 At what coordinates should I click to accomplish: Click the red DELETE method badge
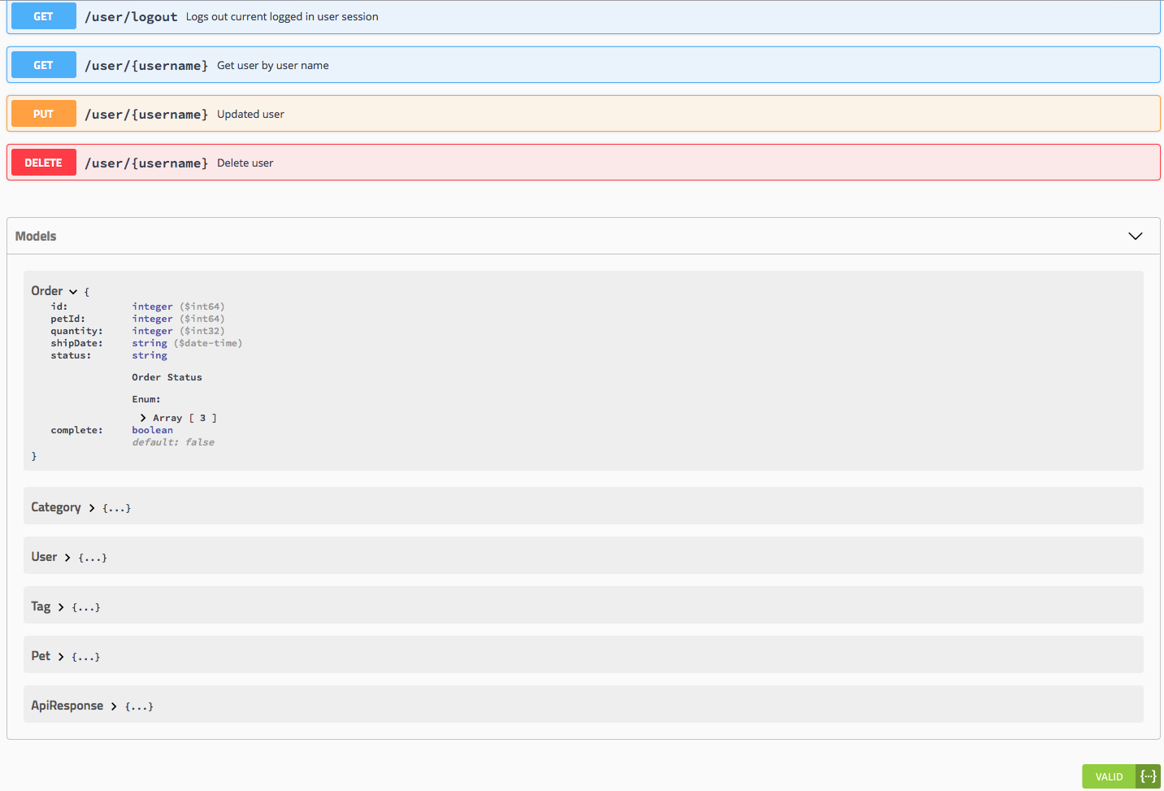click(x=43, y=162)
